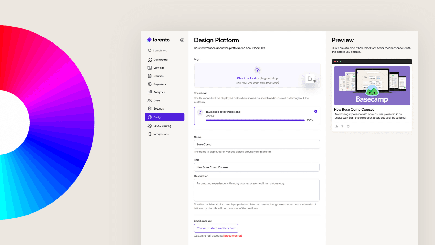Click the search magnifier icon in sidebar

point(150,50)
